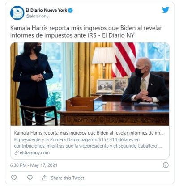Click the card description about $157,414 dólares

pos(88,143)
